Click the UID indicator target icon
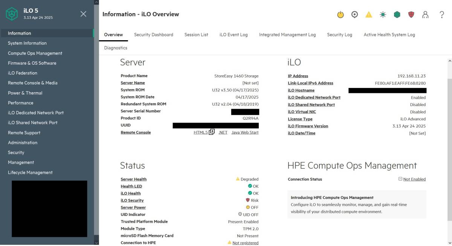 [354, 15]
